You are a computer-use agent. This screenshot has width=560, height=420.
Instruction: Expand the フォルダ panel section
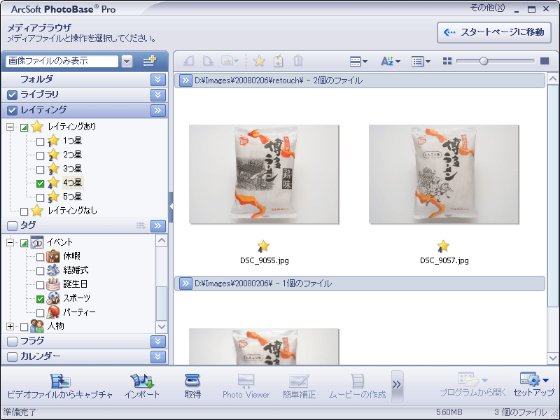158,80
